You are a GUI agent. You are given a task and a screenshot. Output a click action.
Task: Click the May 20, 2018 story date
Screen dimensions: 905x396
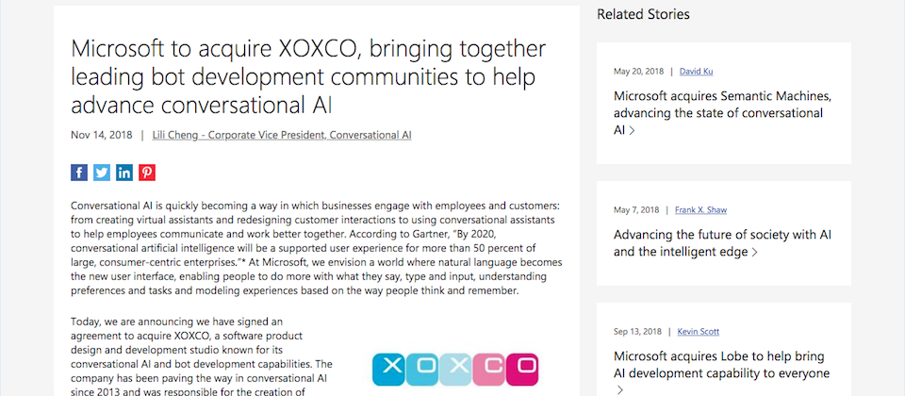639,72
